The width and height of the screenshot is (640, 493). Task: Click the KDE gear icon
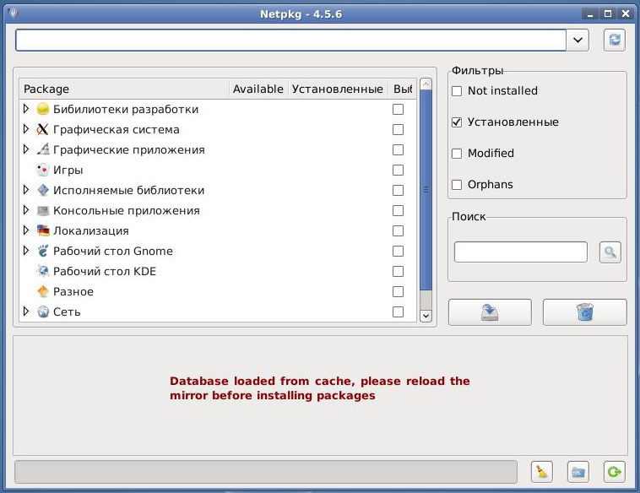[43, 271]
